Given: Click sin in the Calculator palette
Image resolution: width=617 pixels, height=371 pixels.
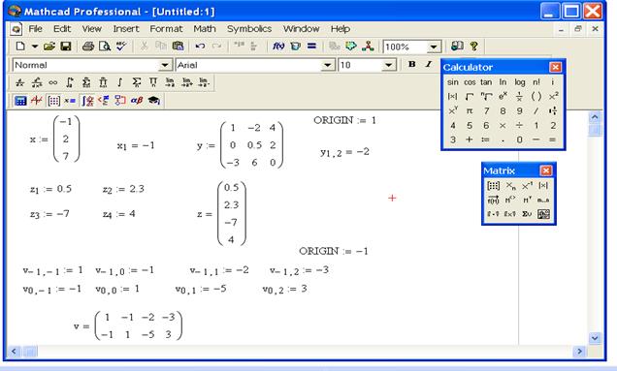Looking at the screenshot, I should [x=452, y=82].
